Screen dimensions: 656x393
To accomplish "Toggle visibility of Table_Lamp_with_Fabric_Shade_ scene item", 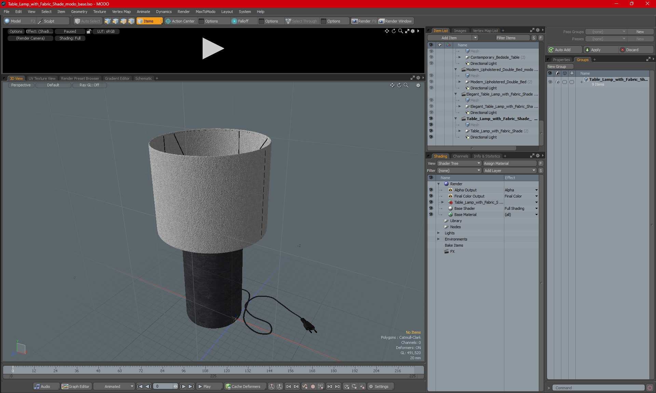I will click(x=431, y=119).
